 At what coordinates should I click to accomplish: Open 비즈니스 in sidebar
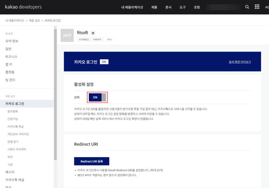click(11, 57)
